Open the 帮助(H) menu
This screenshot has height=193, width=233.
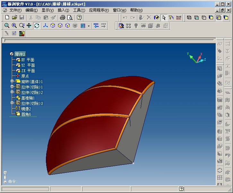136,10
